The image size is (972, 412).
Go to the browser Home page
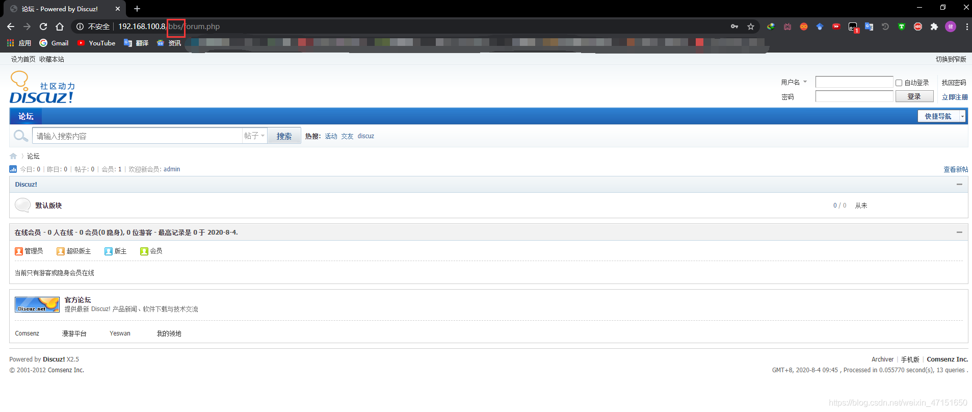(60, 27)
